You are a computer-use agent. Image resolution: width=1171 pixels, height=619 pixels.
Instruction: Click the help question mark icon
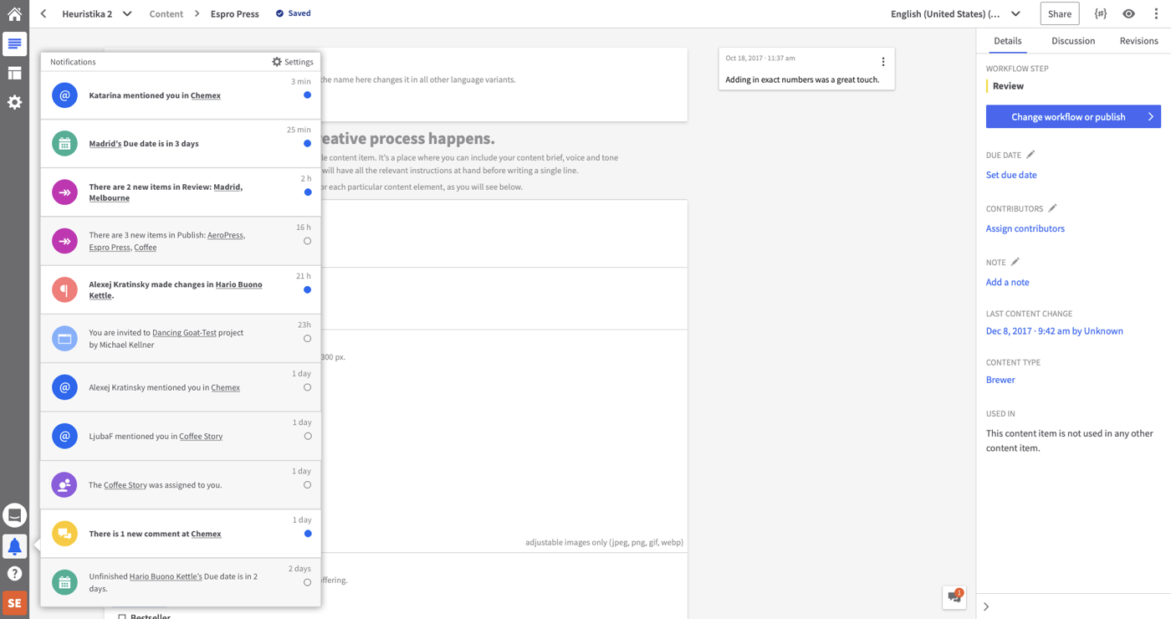pyautogui.click(x=14, y=574)
